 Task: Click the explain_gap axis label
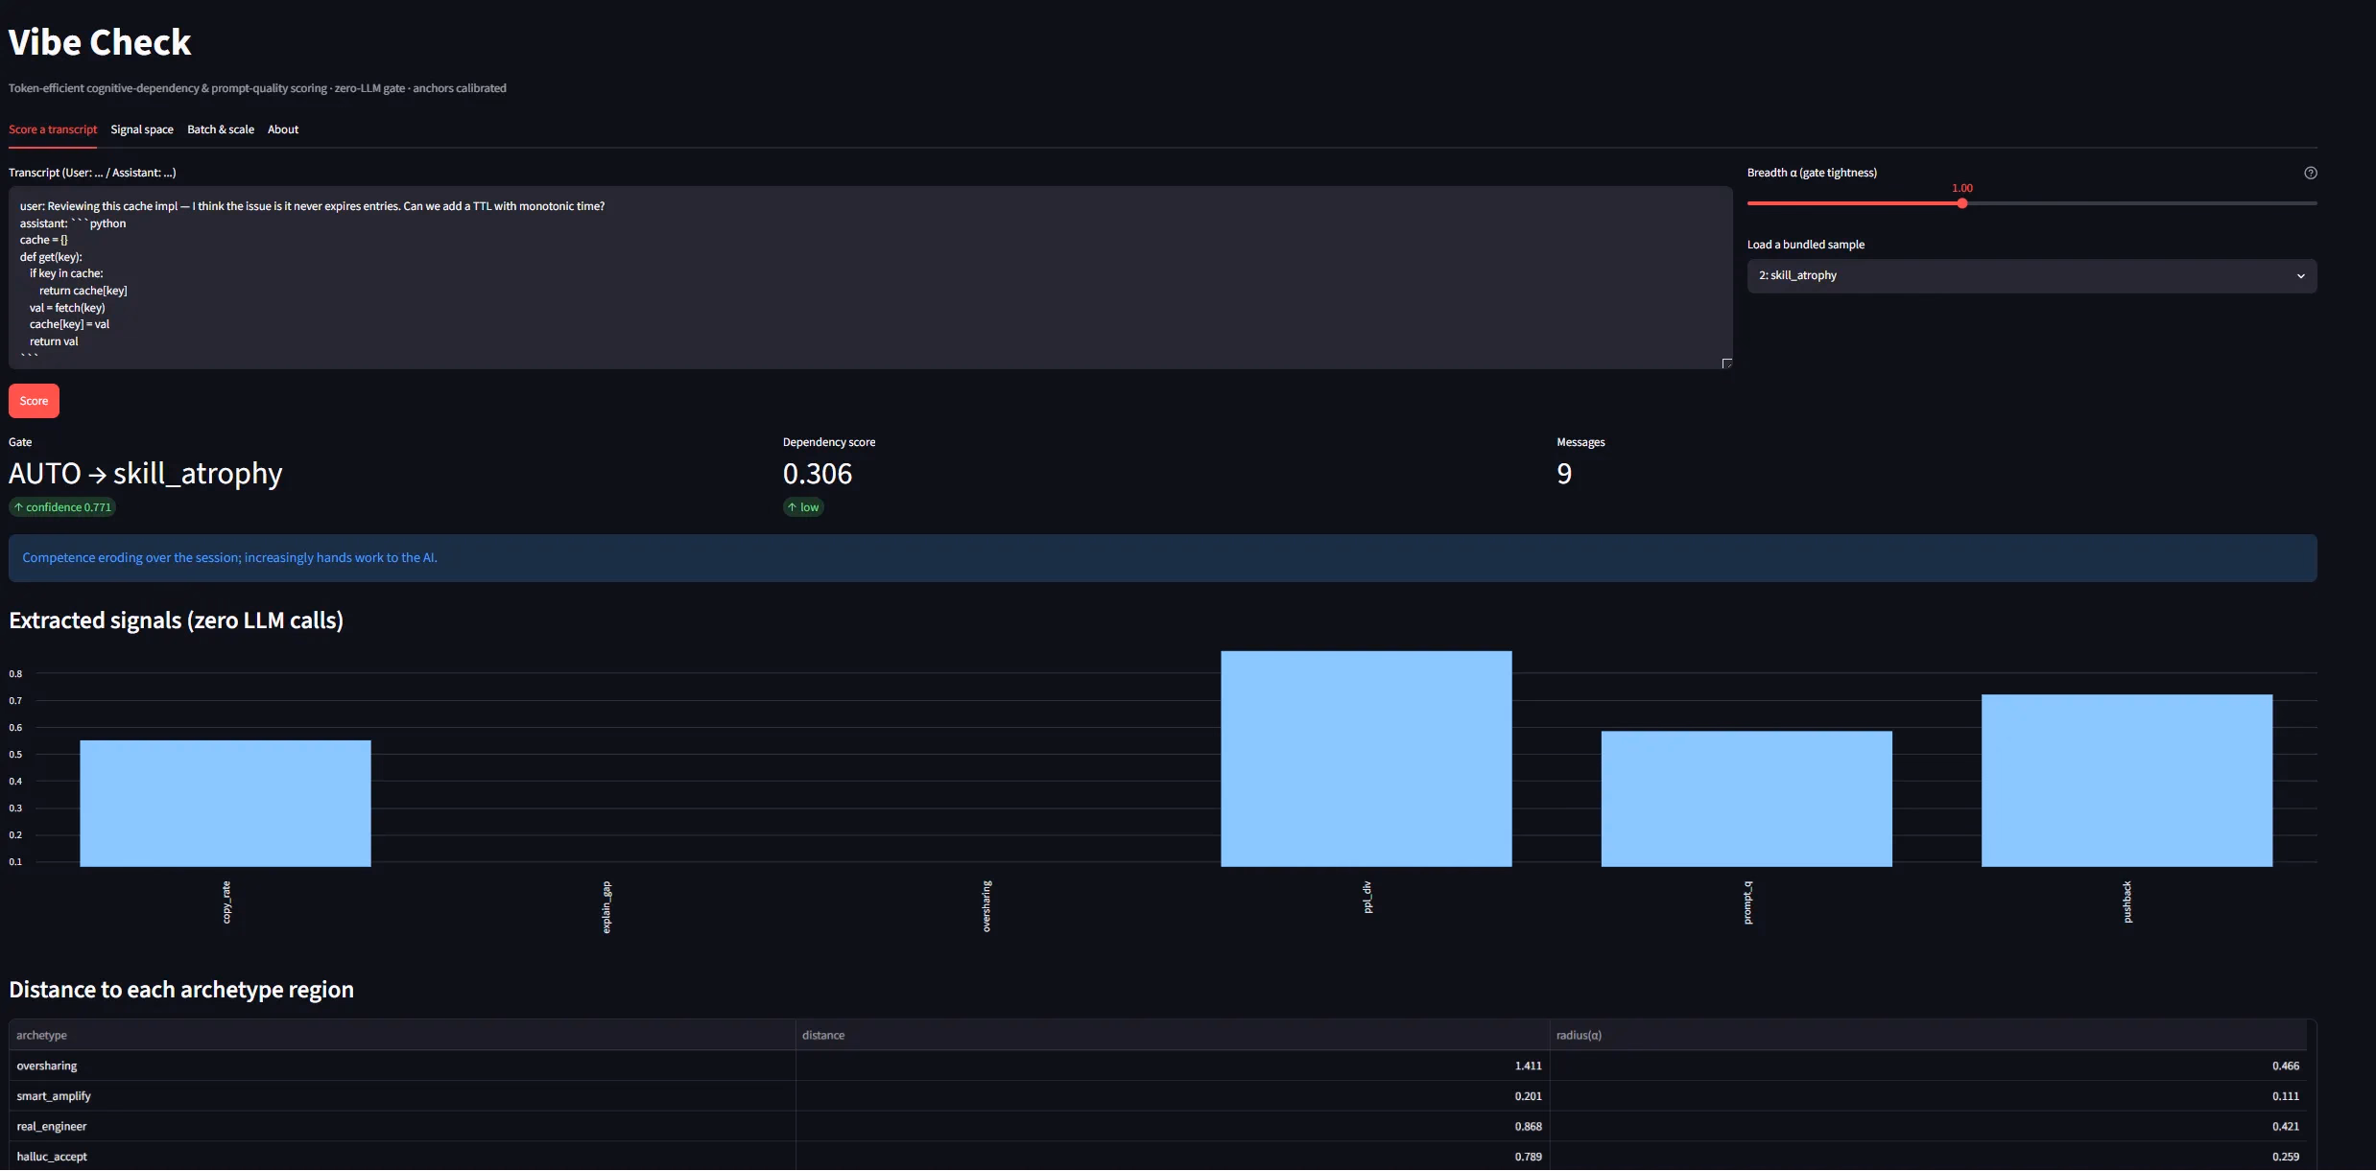pos(606,906)
